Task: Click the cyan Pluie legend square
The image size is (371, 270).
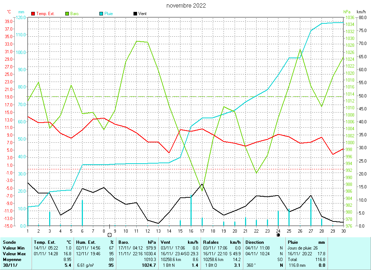Action: point(101,14)
